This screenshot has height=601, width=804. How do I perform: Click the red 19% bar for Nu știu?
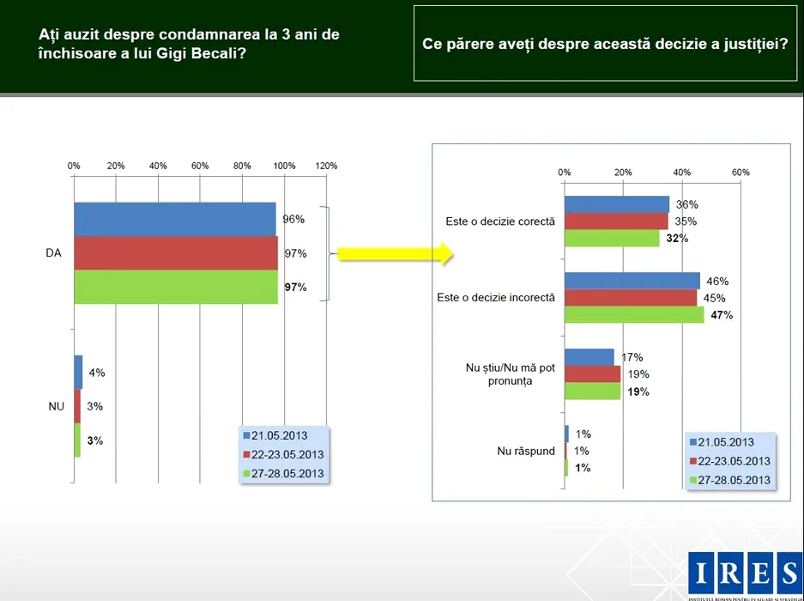pyautogui.click(x=592, y=374)
